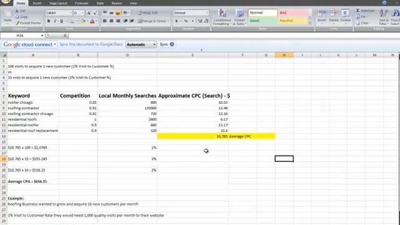This screenshot has height=225, width=400.
Task: Increase font size with the large A icon
Action: 89,12
